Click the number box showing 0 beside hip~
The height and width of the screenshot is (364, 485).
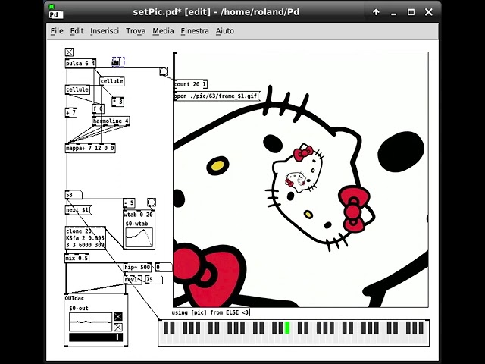click(x=164, y=268)
